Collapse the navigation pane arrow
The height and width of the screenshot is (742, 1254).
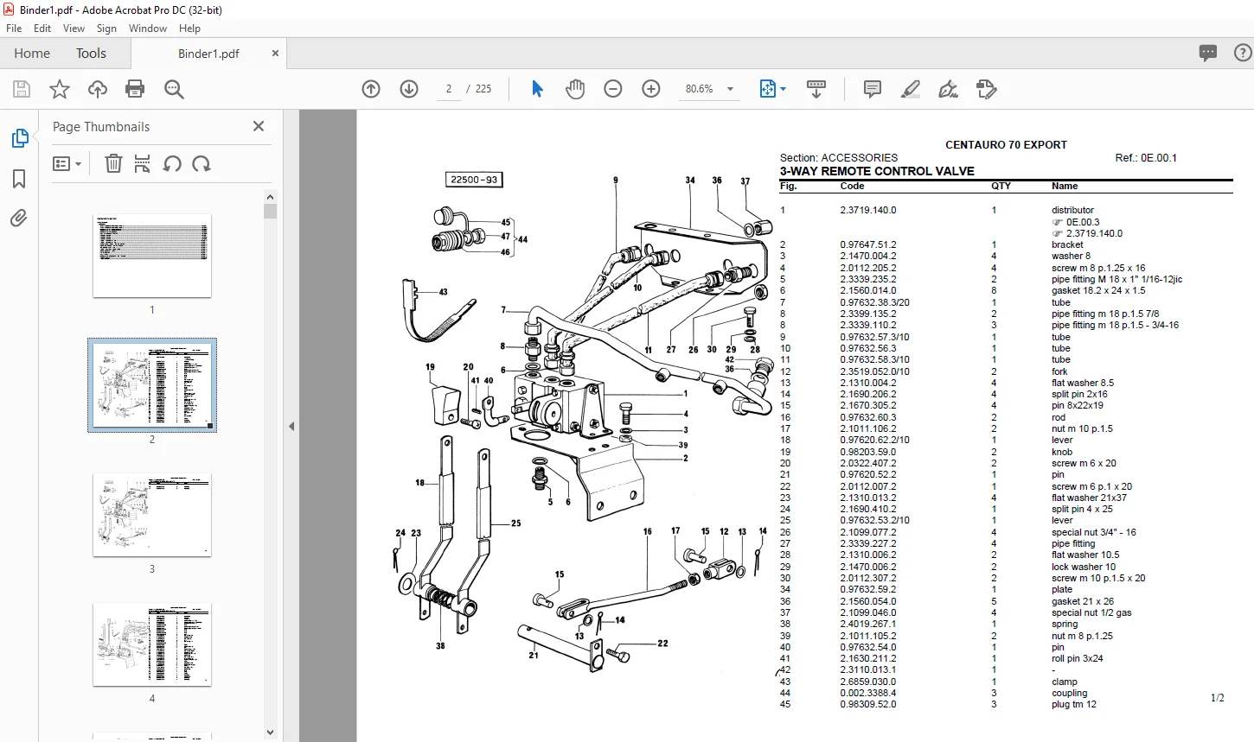tap(291, 426)
